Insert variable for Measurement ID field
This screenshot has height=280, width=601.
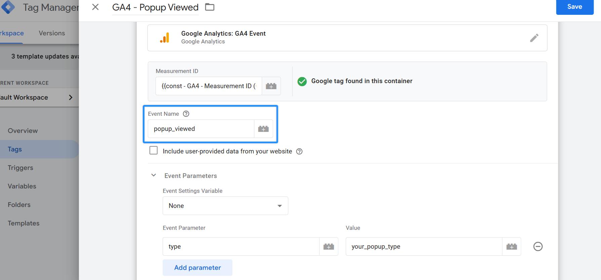pyautogui.click(x=271, y=86)
